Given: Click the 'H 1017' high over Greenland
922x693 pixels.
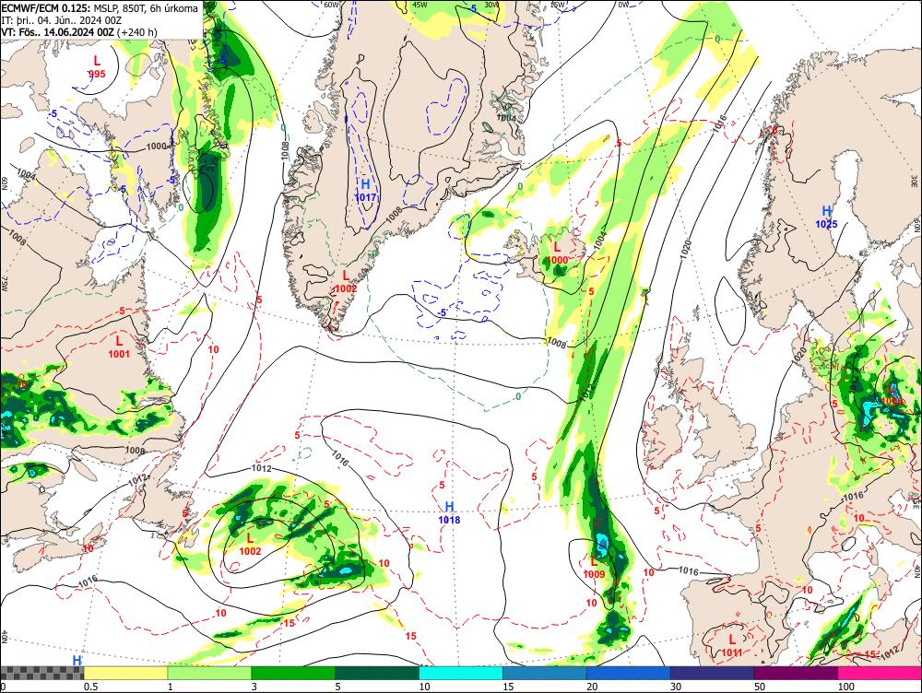Looking at the screenshot, I should pyautogui.click(x=365, y=191).
